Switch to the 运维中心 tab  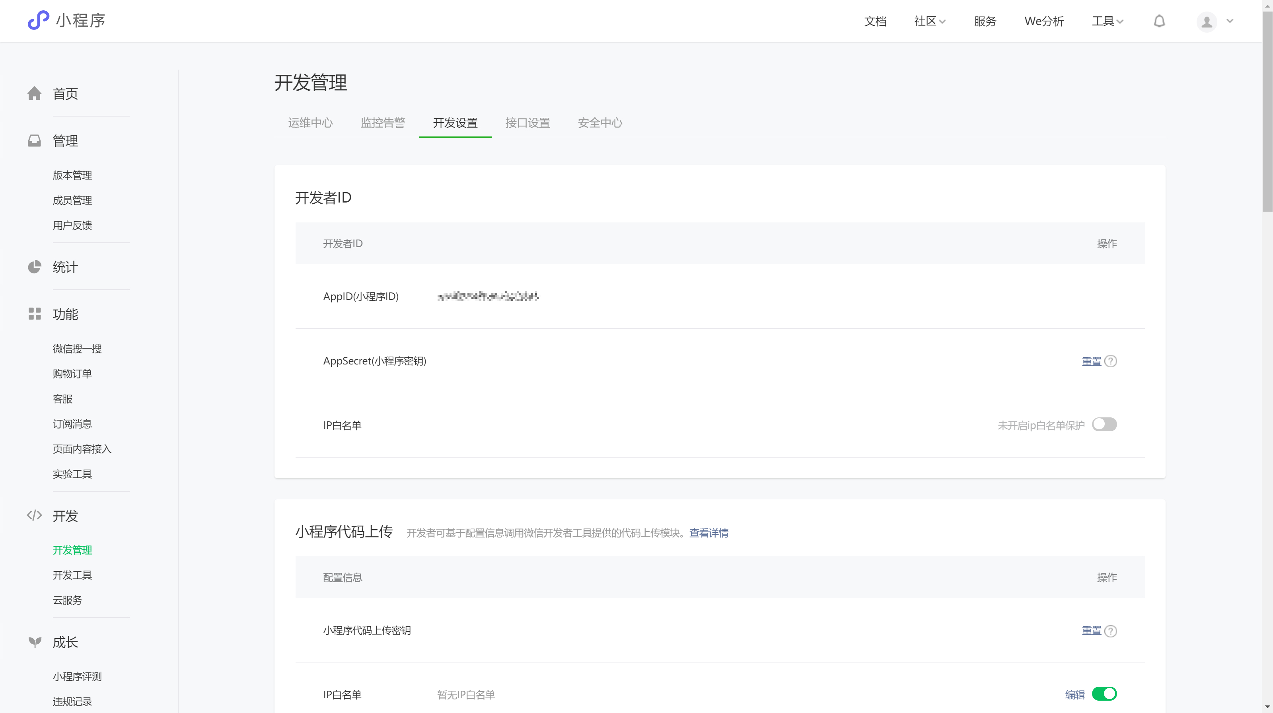[x=310, y=123]
